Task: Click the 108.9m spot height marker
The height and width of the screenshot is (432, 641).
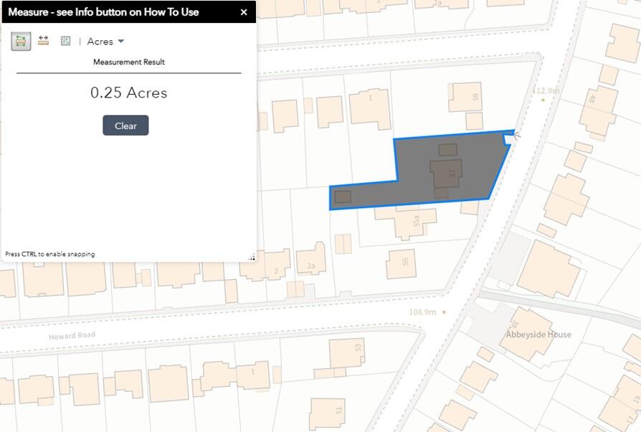Action: click(x=444, y=312)
